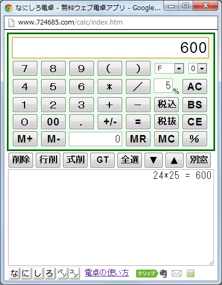This screenshot has width=222, height=285.
Task: Click the GT grand total button
Action: 102,160
